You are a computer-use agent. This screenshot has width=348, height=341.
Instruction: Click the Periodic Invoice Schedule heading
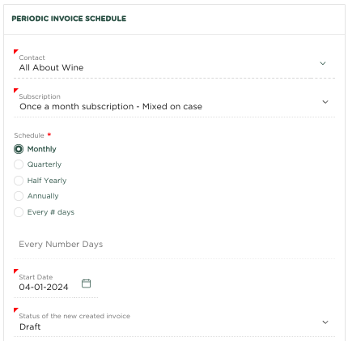click(x=69, y=19)
